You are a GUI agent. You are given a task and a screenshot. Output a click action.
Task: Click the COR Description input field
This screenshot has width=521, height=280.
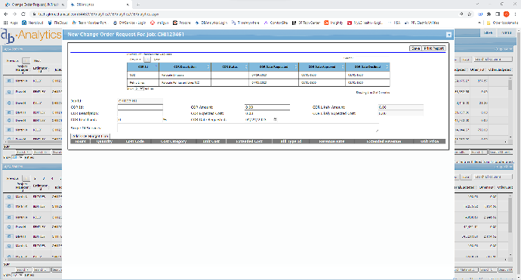click(x=140, y=113)
